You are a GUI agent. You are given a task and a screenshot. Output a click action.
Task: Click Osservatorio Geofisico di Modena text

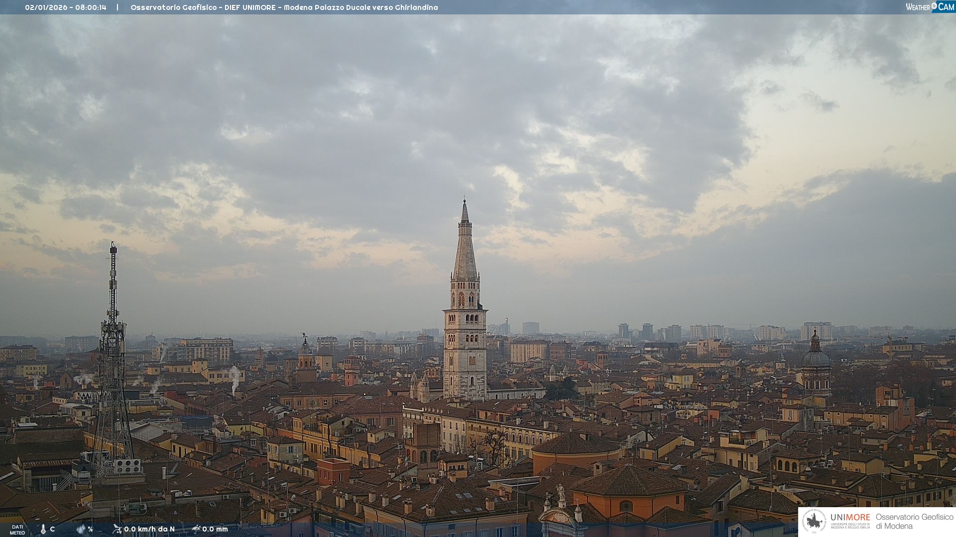tap(914, 521)
